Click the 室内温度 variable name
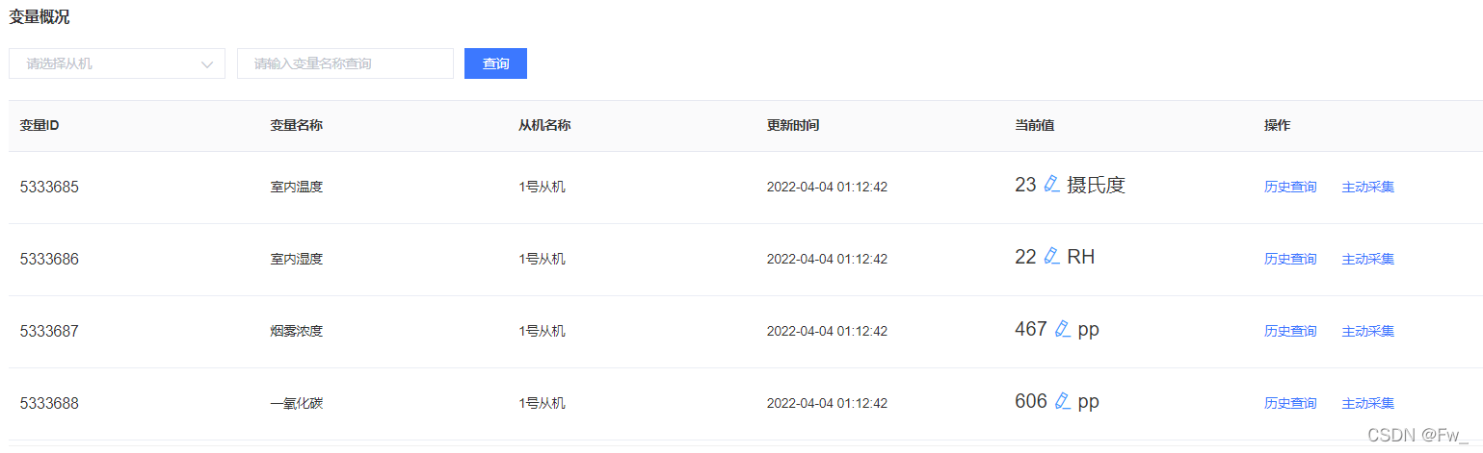1483x453 pixels. tap(296, 187)
